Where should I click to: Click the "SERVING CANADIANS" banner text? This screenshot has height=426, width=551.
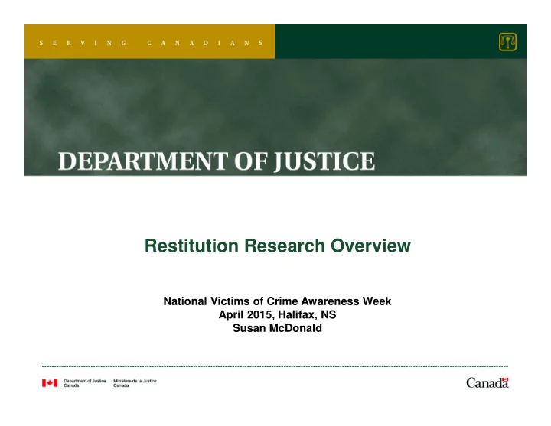pyautogui.click(x=152, y=43)
